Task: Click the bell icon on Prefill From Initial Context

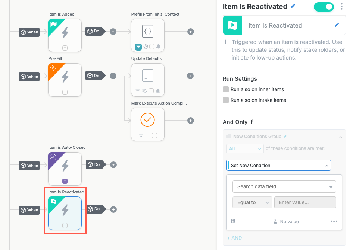Action: [x=158, y=47]
